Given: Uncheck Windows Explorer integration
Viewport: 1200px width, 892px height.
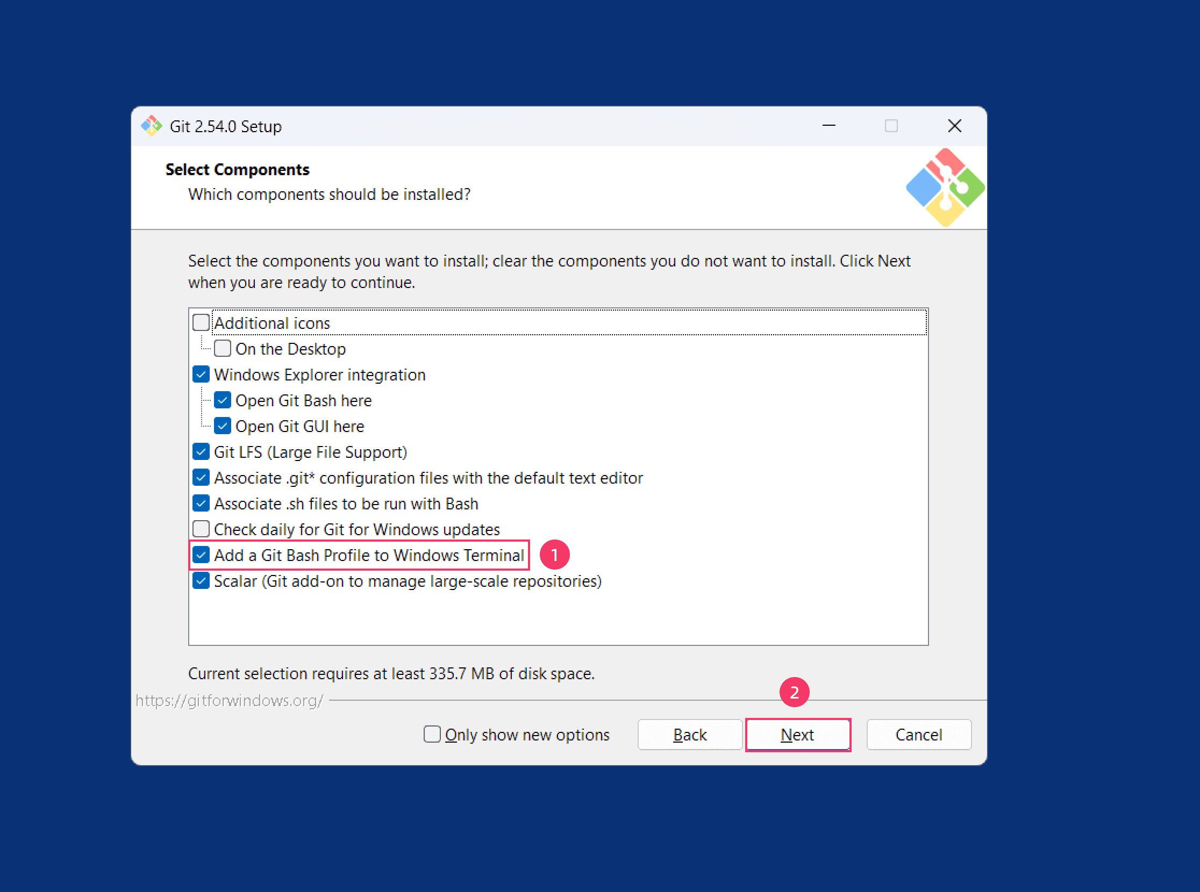Looking at the screenshot, I should point(201,375).
